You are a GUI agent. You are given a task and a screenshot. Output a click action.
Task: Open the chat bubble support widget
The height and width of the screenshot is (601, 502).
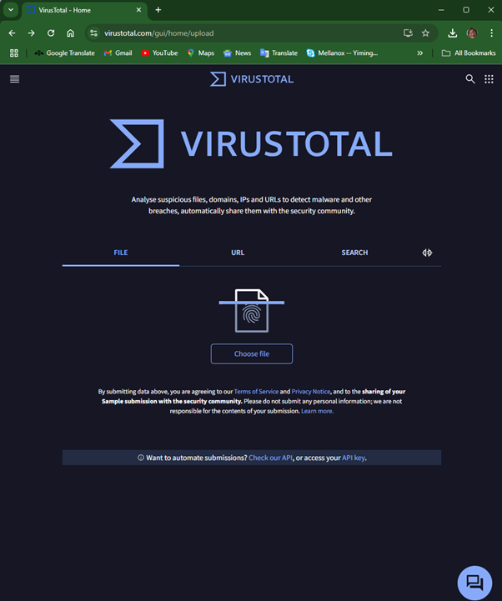pyautogui.click(x=474, y=582)
